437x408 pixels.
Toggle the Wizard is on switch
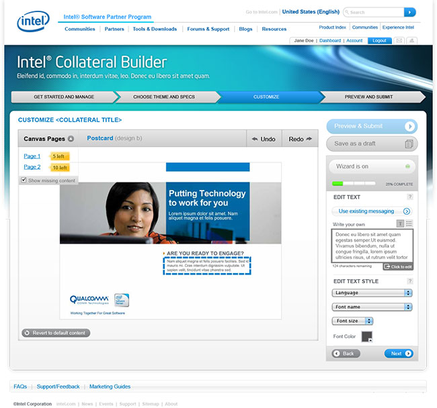[x=407, y=166]
